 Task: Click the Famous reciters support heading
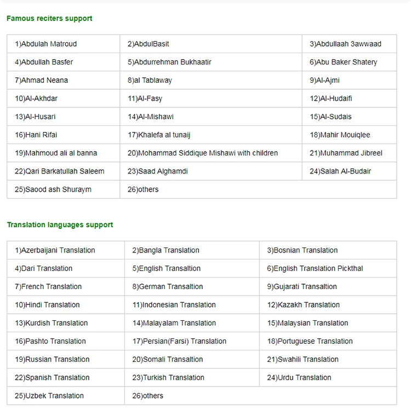click(x=49, y=18)
